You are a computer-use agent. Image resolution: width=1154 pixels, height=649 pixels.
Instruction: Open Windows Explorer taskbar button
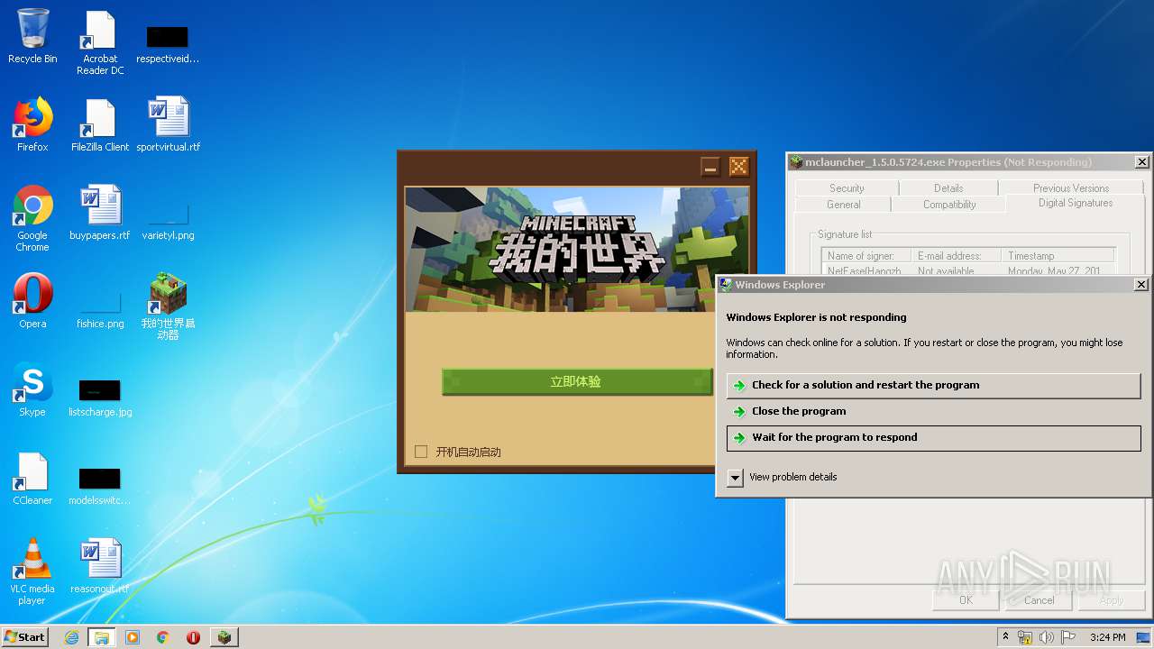[102, 637]
